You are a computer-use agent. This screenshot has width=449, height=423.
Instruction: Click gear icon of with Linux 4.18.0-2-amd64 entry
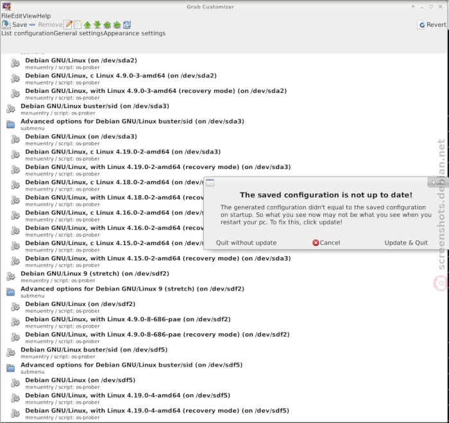point(15,200)
